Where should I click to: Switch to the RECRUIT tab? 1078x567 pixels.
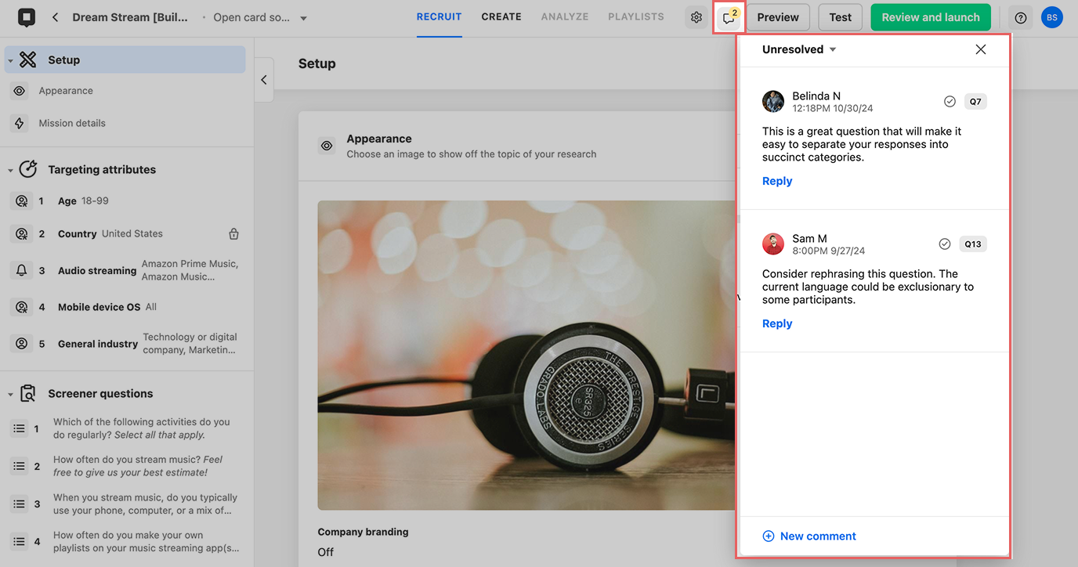tap(440, 17)
